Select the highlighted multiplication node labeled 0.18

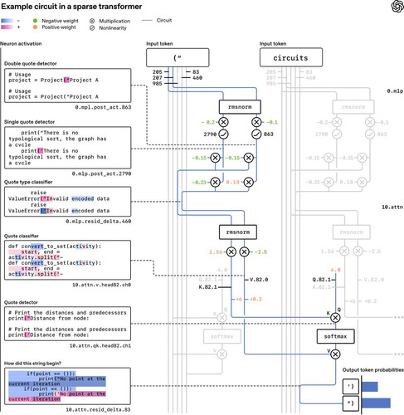[248, 182]
